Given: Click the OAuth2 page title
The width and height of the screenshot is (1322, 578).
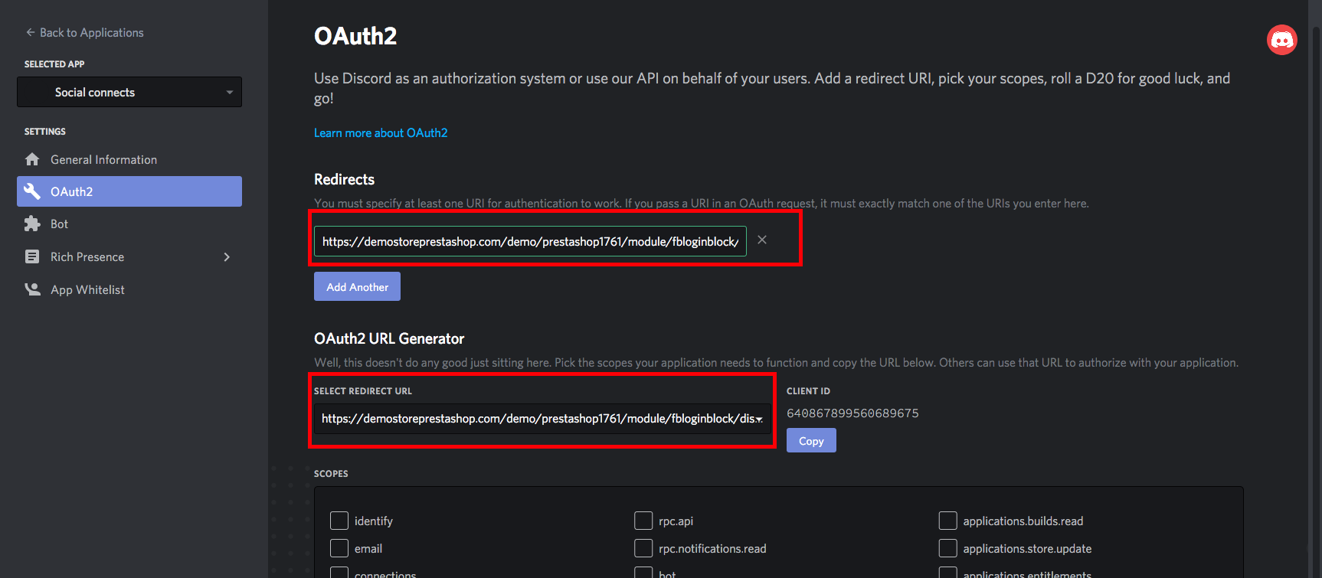Looking at the screenshot, I should pyautogui.click(x=355, y=36).
